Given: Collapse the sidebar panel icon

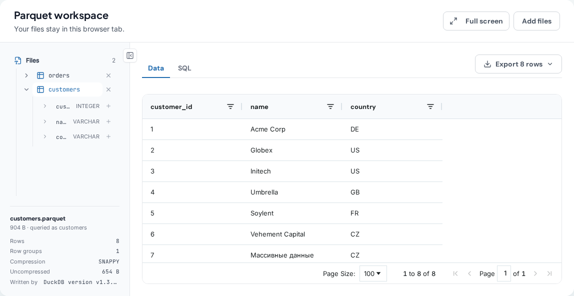Looking at the screenshot, I should point(130,55).
